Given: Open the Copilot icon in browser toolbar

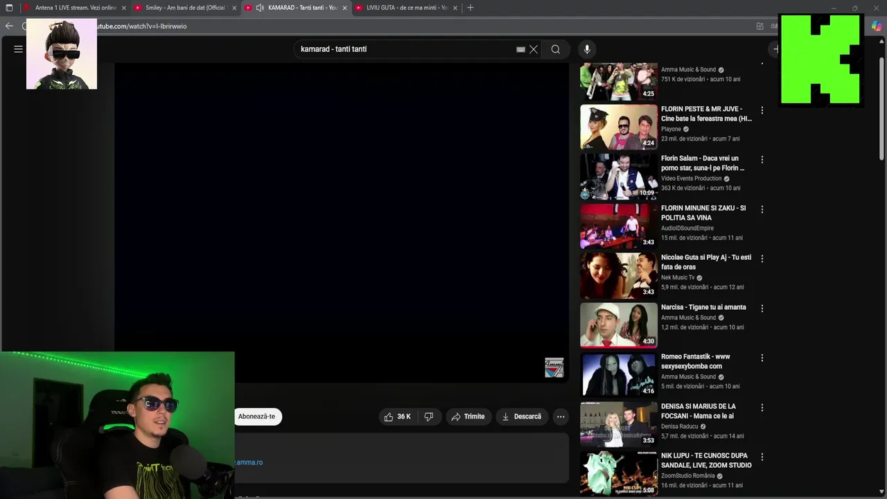Looking at the screenshot, I should click(x=877, y=26).
